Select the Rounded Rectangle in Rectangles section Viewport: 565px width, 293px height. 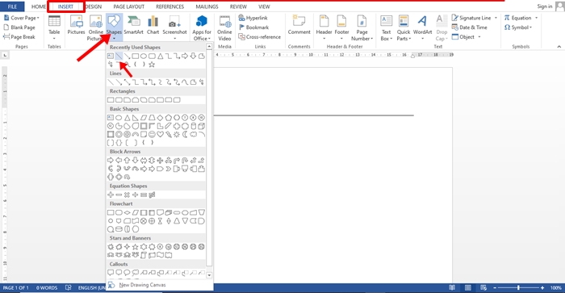tap(119, 100)
